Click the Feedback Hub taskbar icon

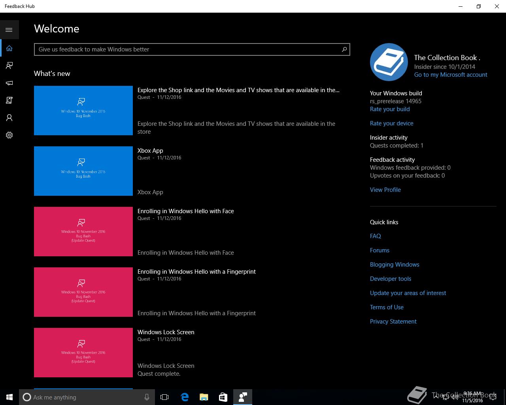pos(243,397)
